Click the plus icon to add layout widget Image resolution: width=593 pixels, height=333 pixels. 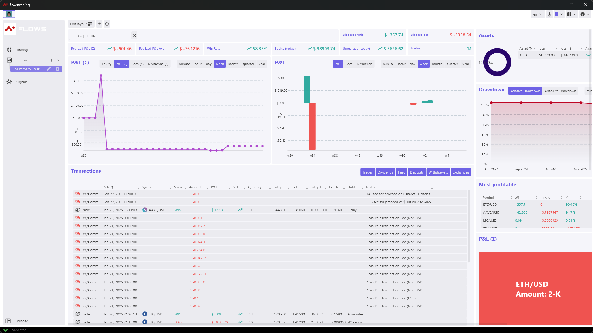(99, 24)
